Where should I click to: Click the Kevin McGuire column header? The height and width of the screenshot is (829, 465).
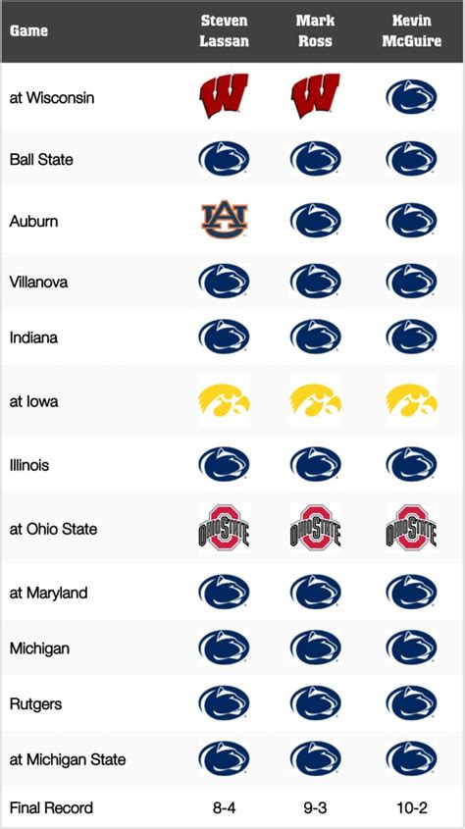pyautogui.click(x=411, y=30)
